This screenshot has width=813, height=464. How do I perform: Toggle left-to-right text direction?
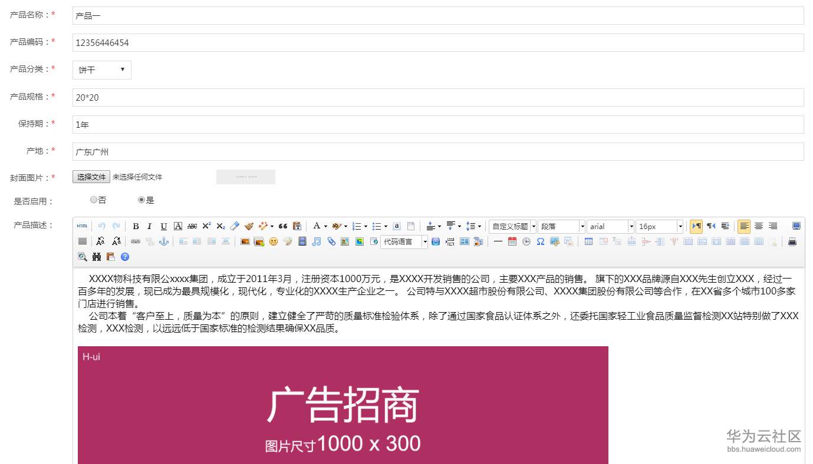(696, 226)
